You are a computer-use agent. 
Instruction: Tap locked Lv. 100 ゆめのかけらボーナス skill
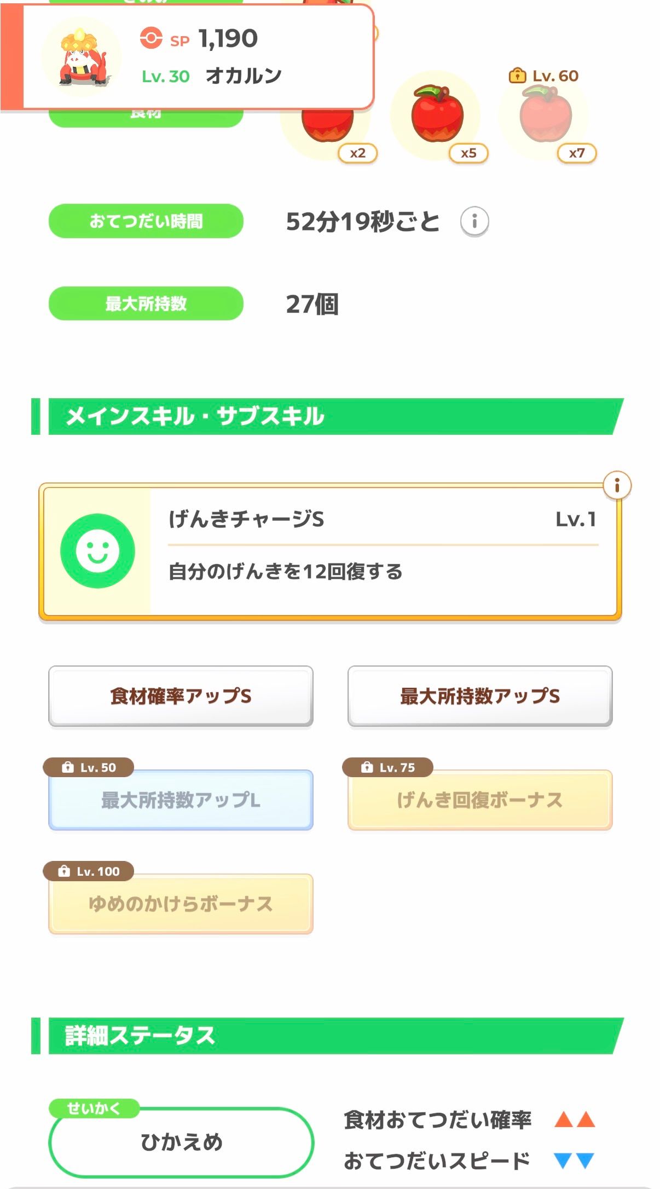coord(181,904)
